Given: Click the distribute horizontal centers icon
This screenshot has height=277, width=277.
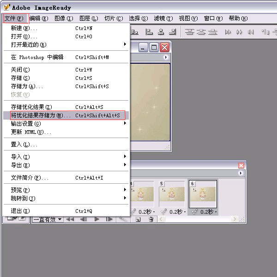Looking at the screenshot, I should coord(239,32).
